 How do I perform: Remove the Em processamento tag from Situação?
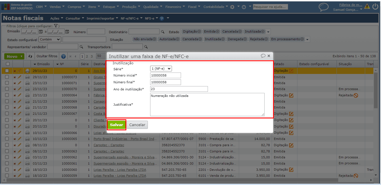click(302, 39)
